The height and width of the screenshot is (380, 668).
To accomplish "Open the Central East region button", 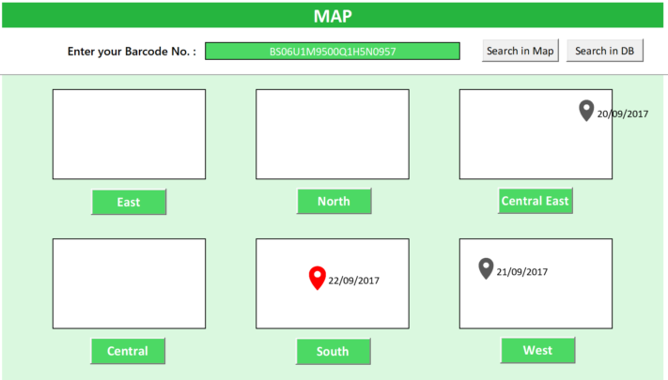I will point(535,200).
